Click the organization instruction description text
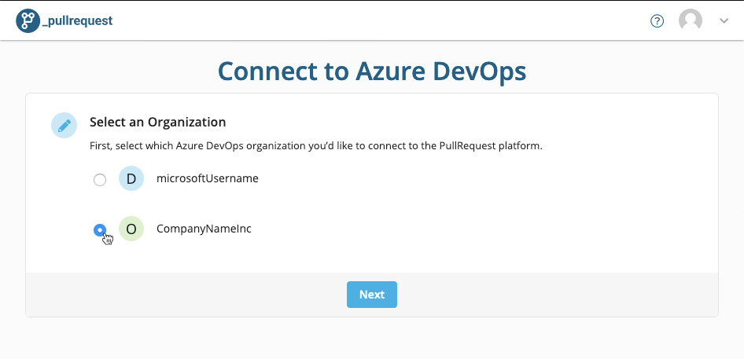 click(316, 146)
